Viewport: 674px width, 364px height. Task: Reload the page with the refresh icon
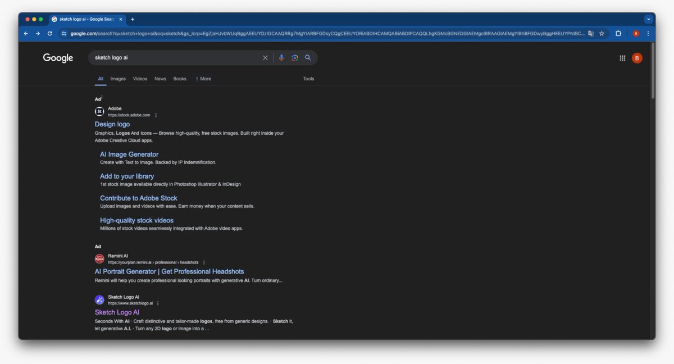(49, 34)
